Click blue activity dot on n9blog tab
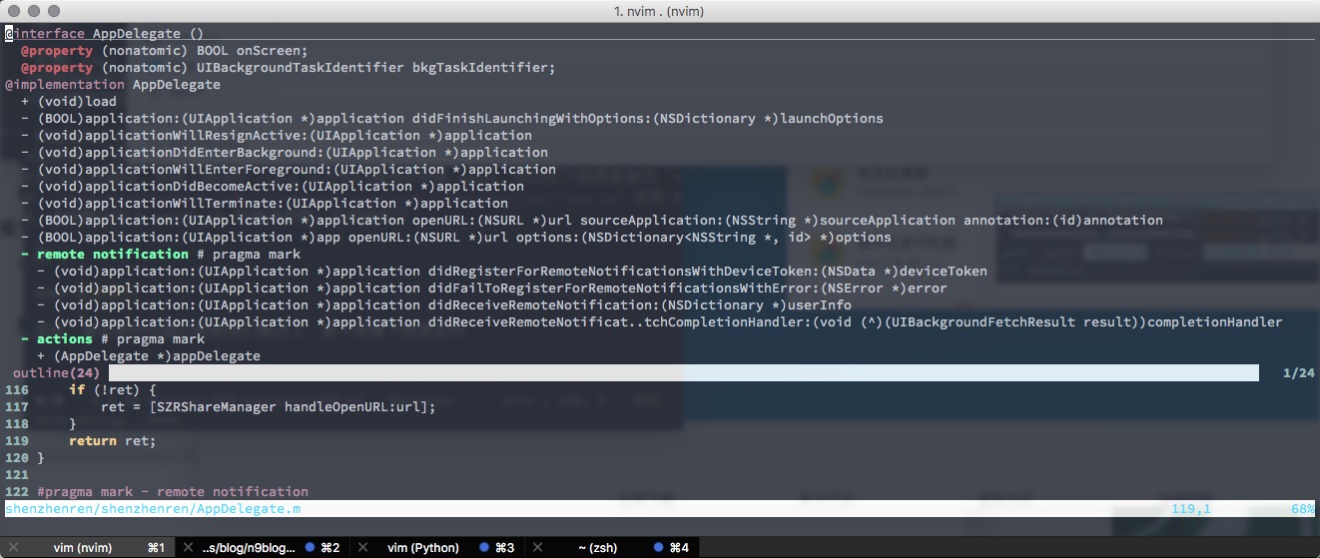 click(310, 548)
